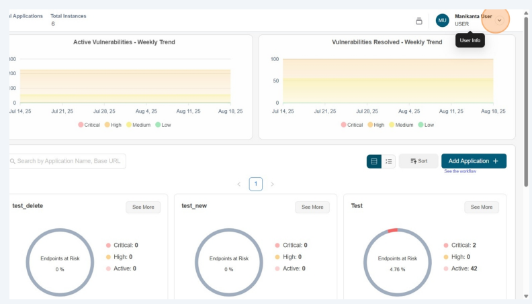532x304 pixels.
Task: Switch to list view layout
Action: [x=388, y=161]
